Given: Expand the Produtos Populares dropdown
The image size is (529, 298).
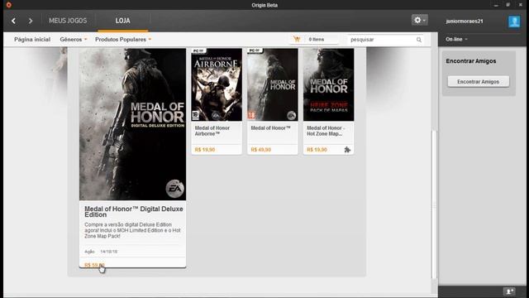Looking at the screenshot, I should (123, 40).
